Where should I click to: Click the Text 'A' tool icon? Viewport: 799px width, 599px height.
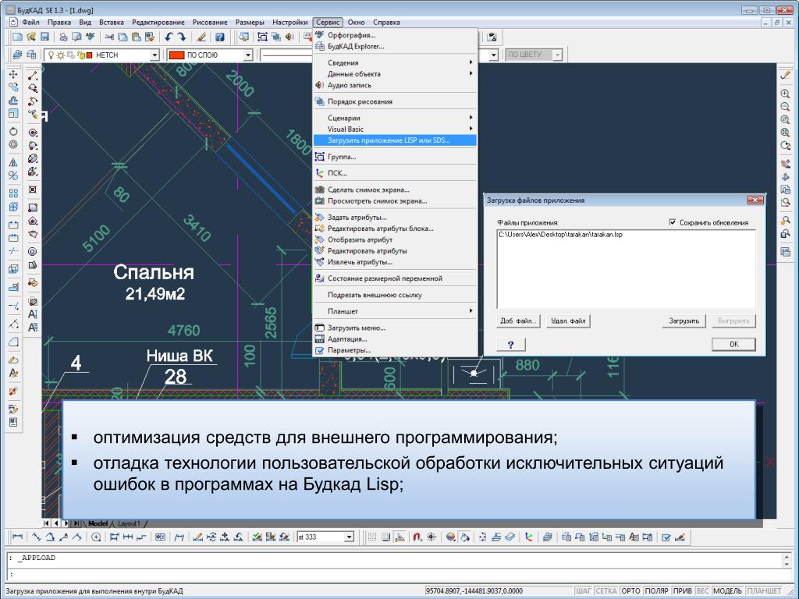click(33, 314)
